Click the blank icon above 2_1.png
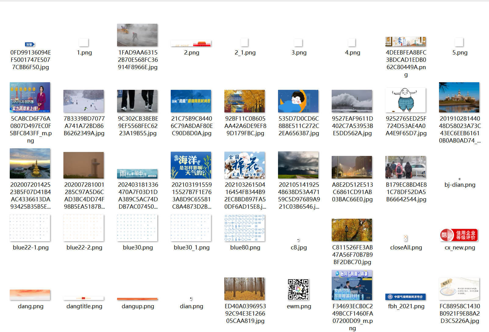This screenshot has width=489, height=332. coord(245,42)
